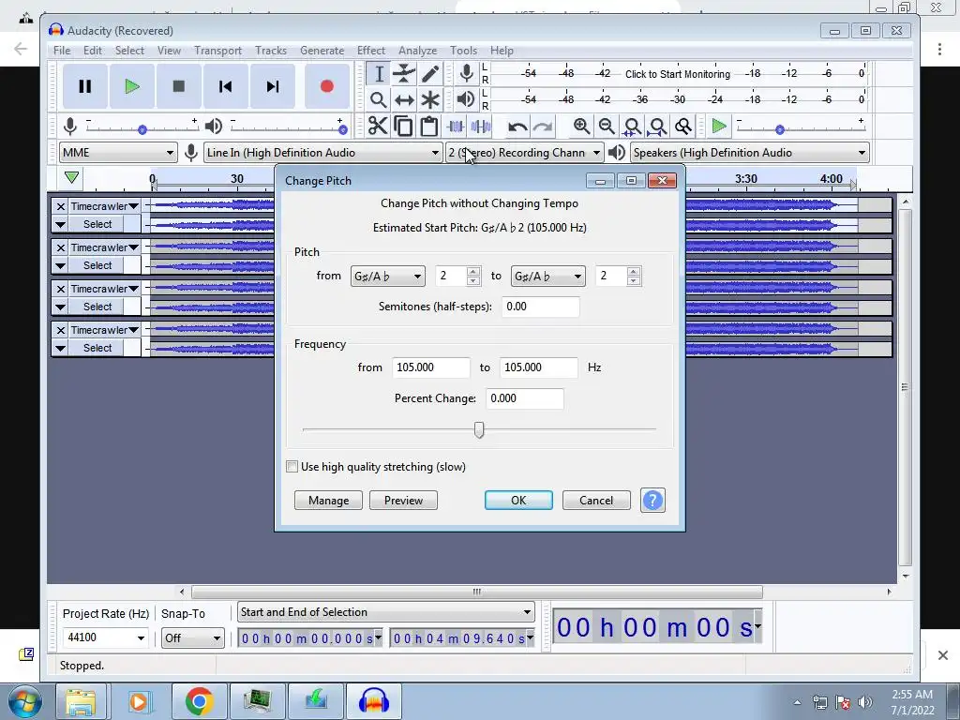Image resolution: width=960 pixels, height=720 pixels.
Task: Open the Edit menu
Action: pos(93,51)
